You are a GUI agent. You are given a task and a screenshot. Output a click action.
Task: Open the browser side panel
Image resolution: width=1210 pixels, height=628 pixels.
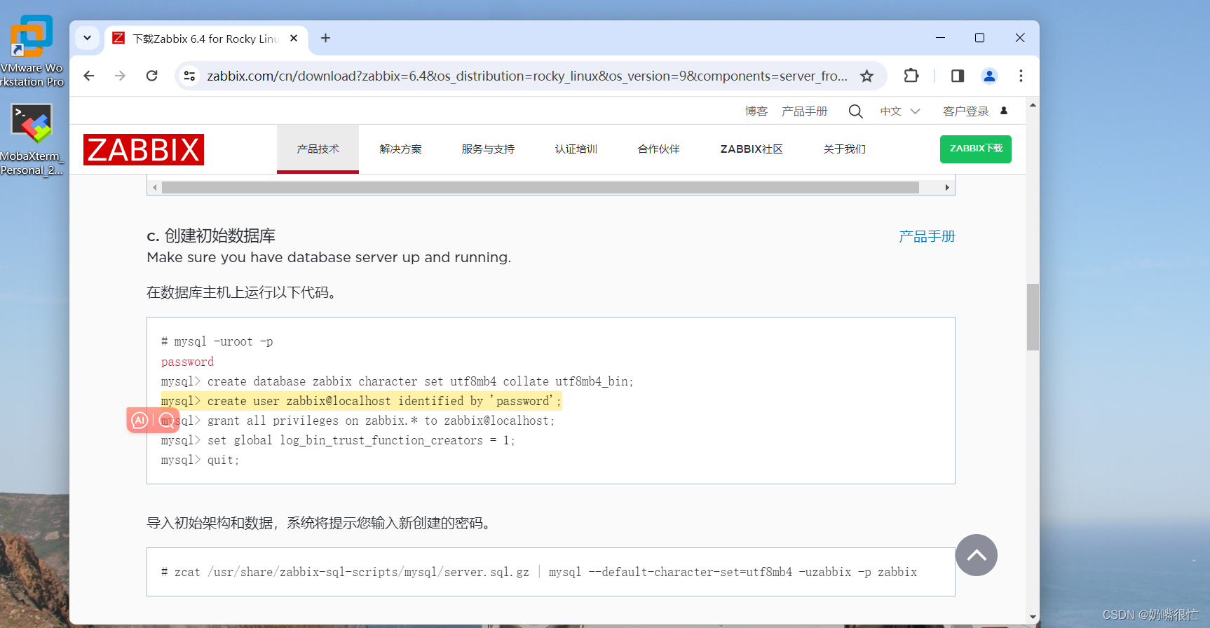pyautogui.click(x=958, y=76)
